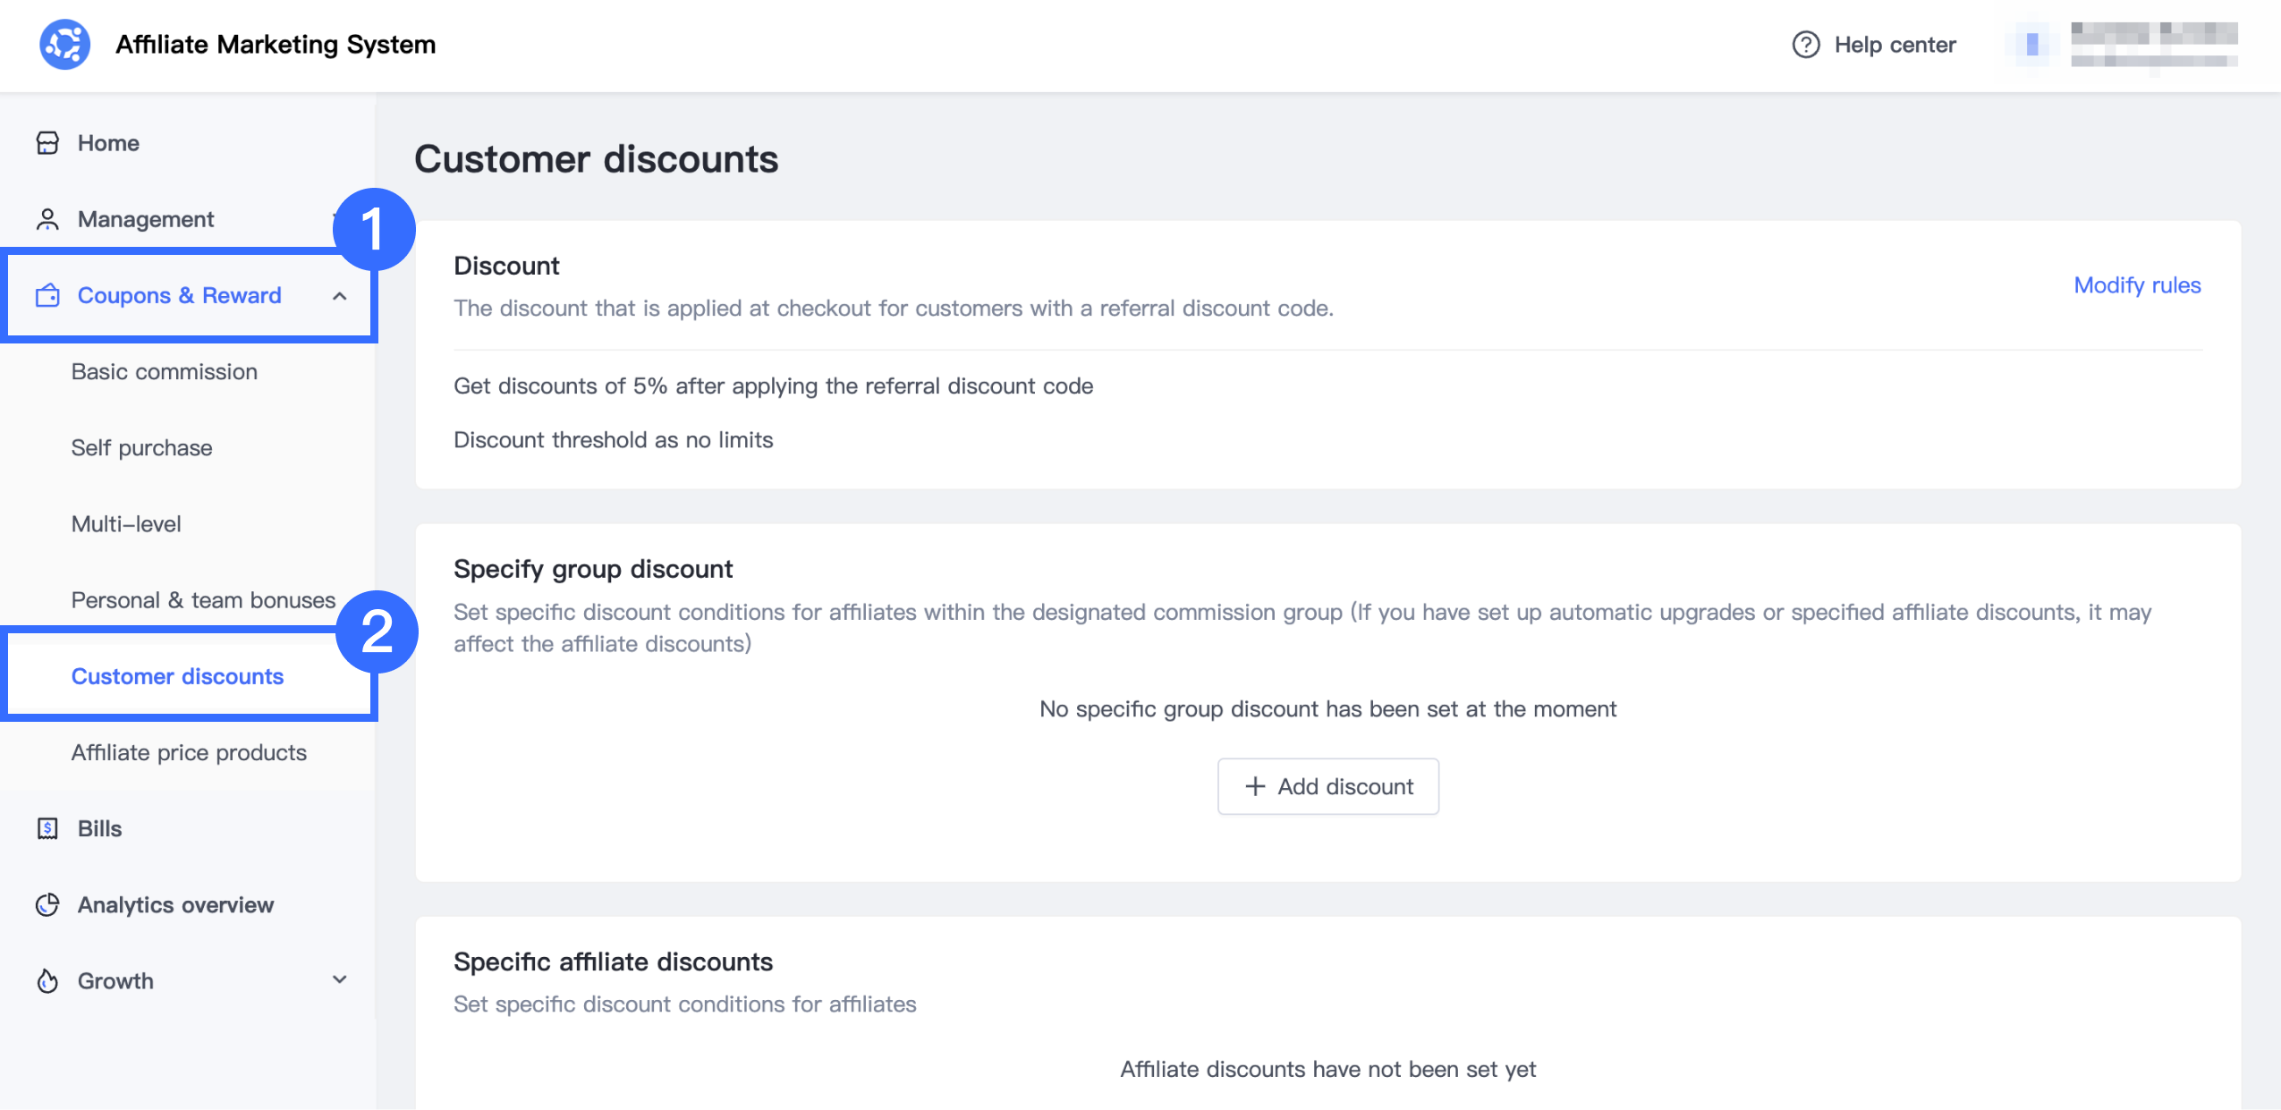Click the Modify rules link

click(2137, 284)
